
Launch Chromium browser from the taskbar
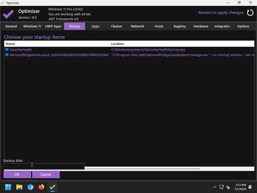(30, 187)
